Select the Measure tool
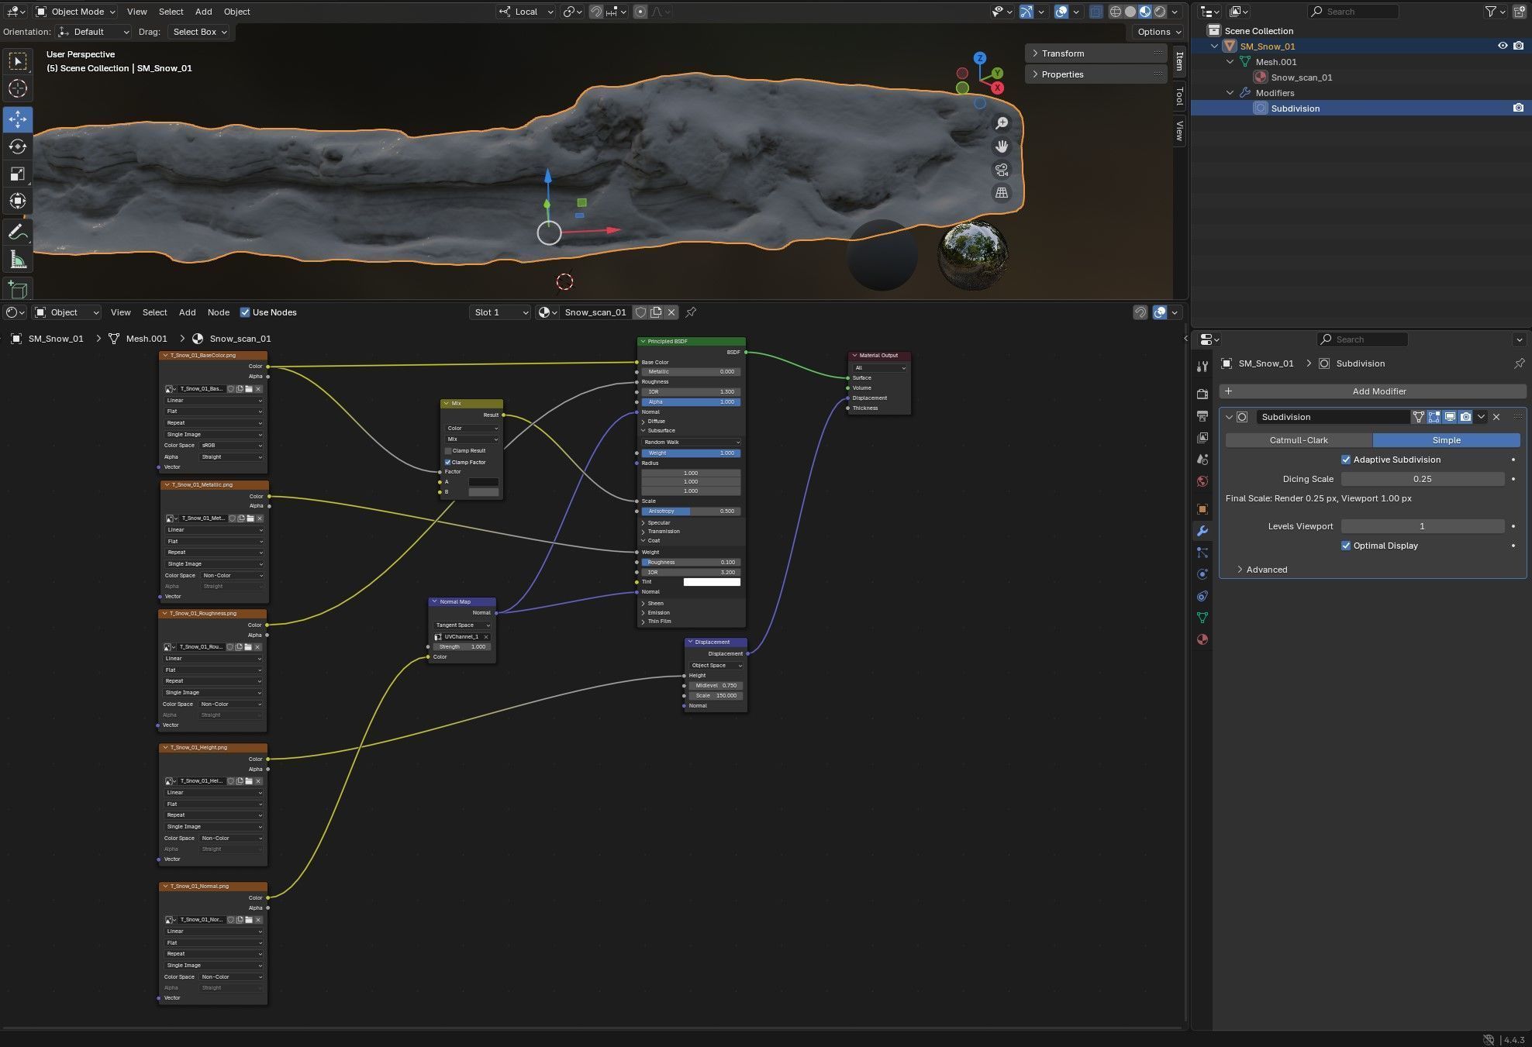 coord(17,260)
